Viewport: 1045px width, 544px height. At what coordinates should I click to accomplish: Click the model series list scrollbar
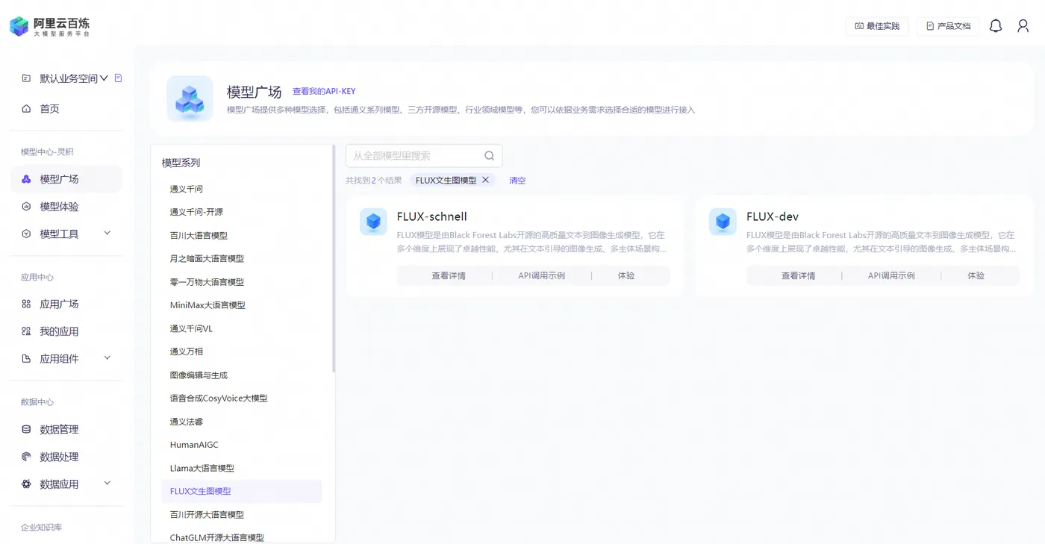(x=334, y=259)
